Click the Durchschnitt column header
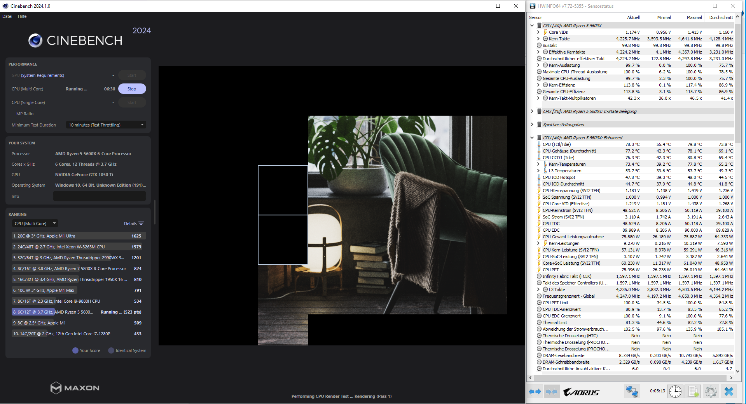 pos(720,17)
